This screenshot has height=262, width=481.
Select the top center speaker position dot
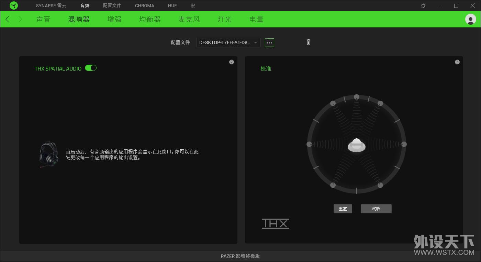pos(357,97)
